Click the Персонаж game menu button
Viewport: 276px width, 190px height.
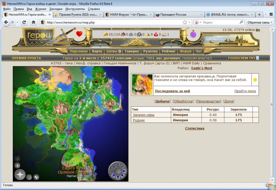(x=79, y=51)
